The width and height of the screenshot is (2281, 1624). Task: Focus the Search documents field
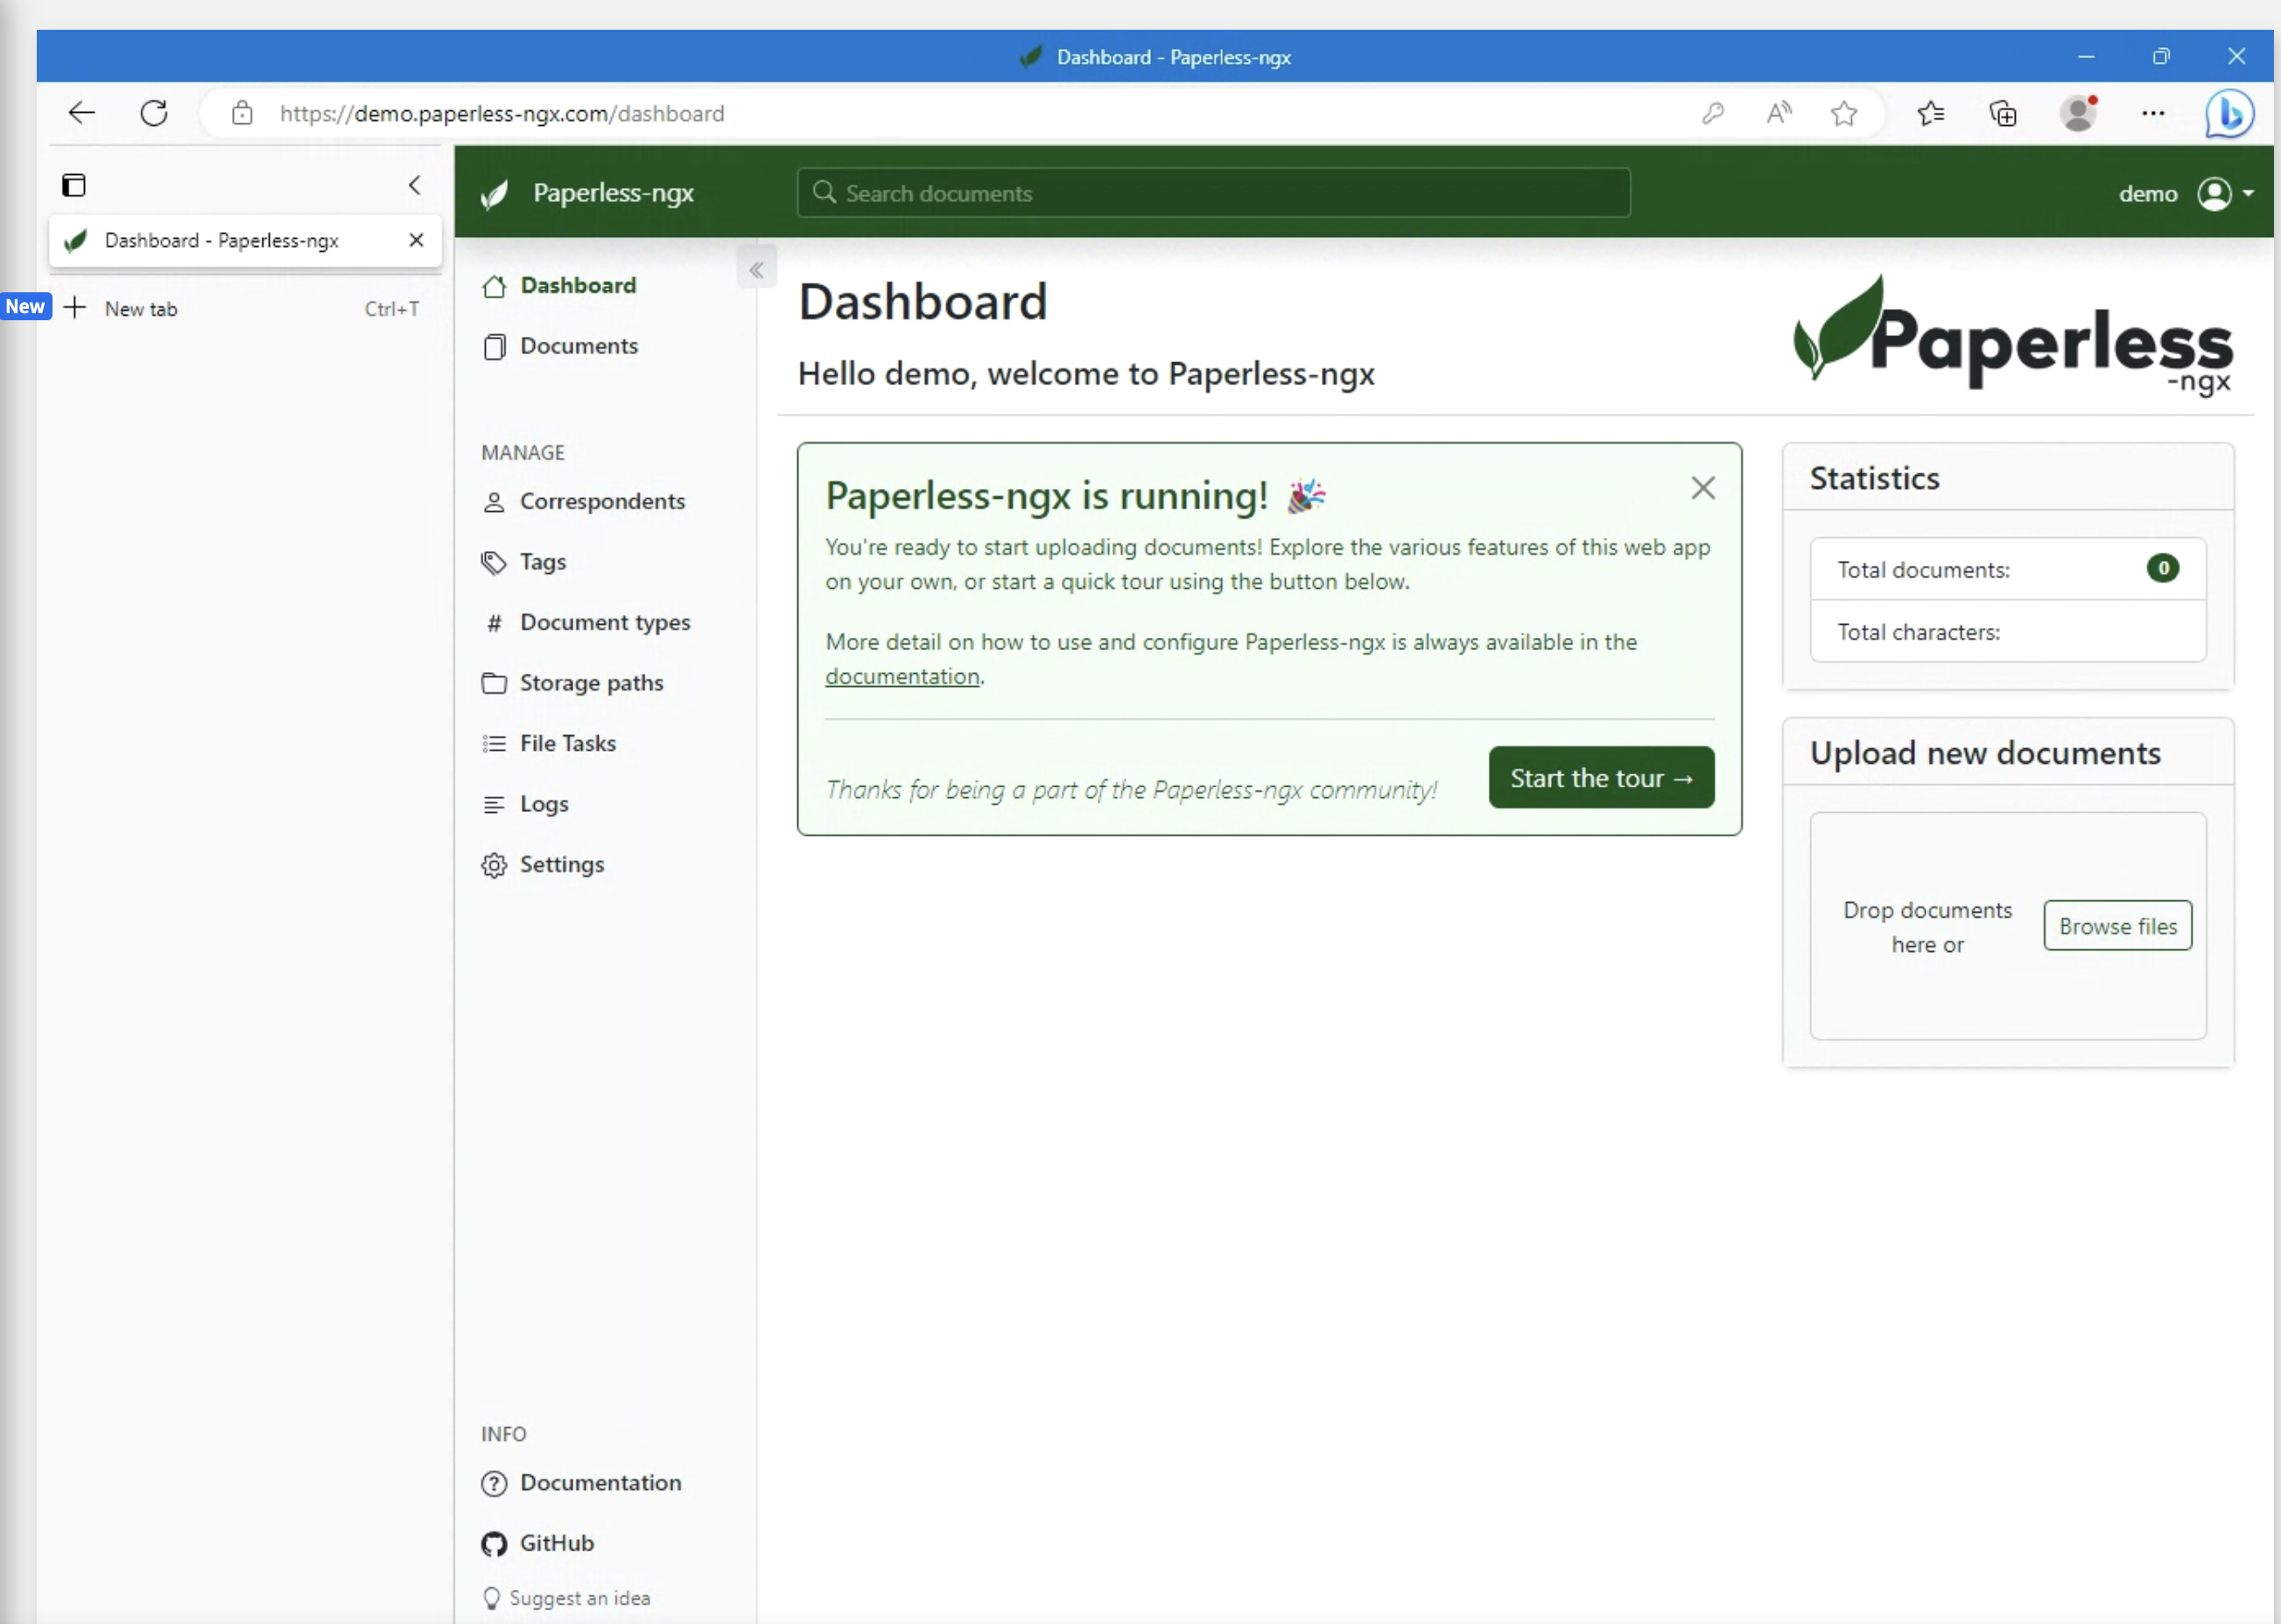tap(1212, 193)
